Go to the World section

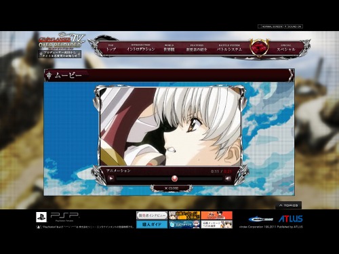[x=169, y=48]
